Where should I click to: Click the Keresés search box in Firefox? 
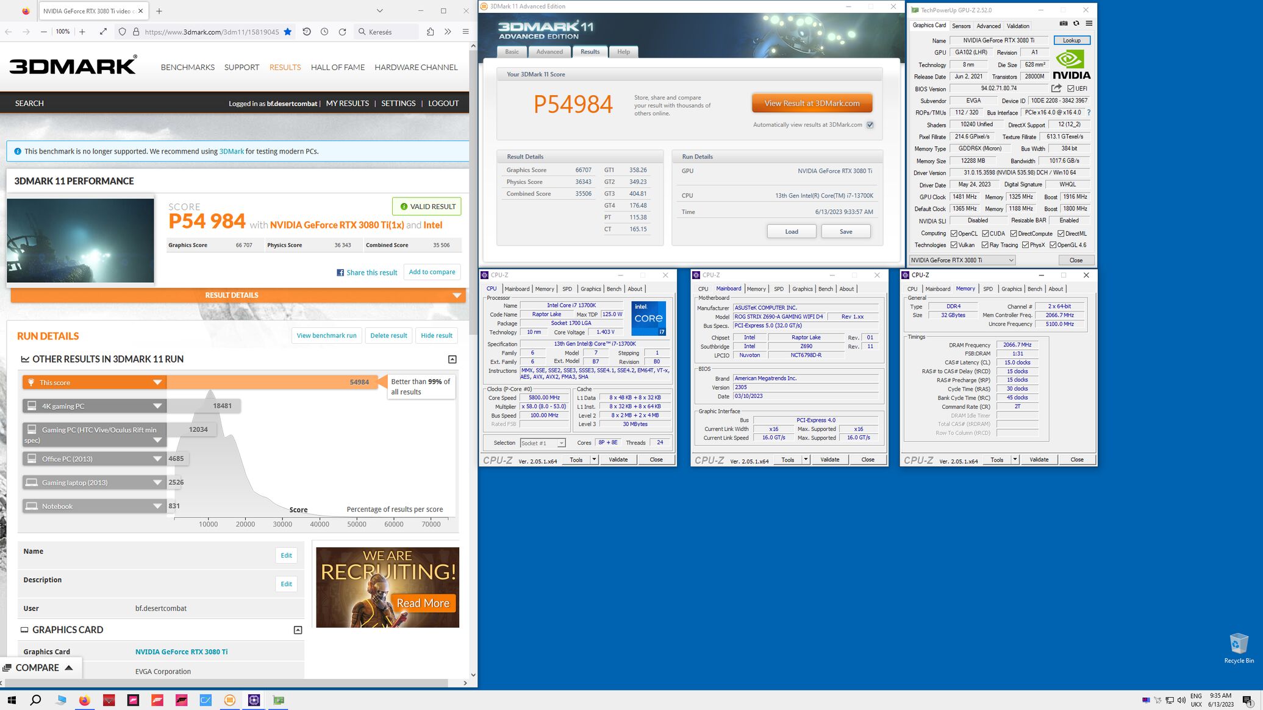pos(386,32)
